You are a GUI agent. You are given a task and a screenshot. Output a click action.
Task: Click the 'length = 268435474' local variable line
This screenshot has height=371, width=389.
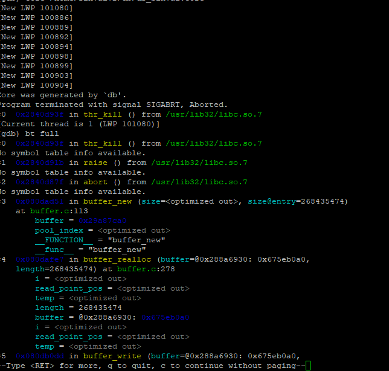pyautogui.click(x=79, y=308)
